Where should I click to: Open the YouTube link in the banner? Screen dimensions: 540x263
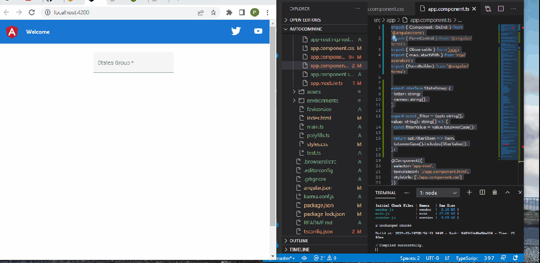[258, 31]
